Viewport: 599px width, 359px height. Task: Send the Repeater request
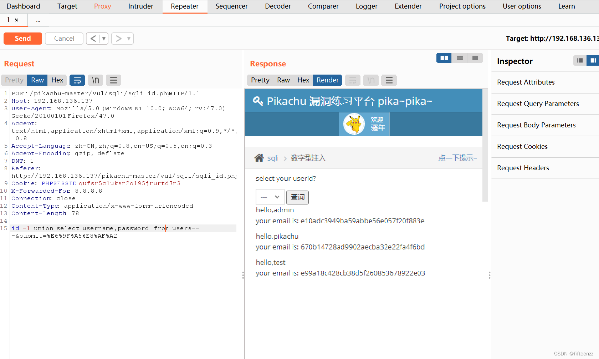(x=23, y=38)
